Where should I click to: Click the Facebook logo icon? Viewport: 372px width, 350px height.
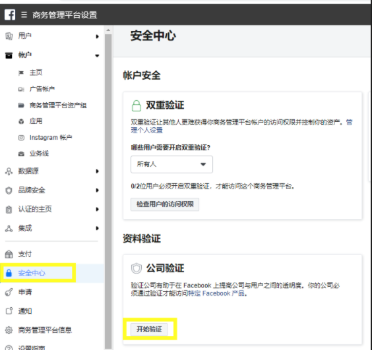pyautogui.click(x=10, y=15)
